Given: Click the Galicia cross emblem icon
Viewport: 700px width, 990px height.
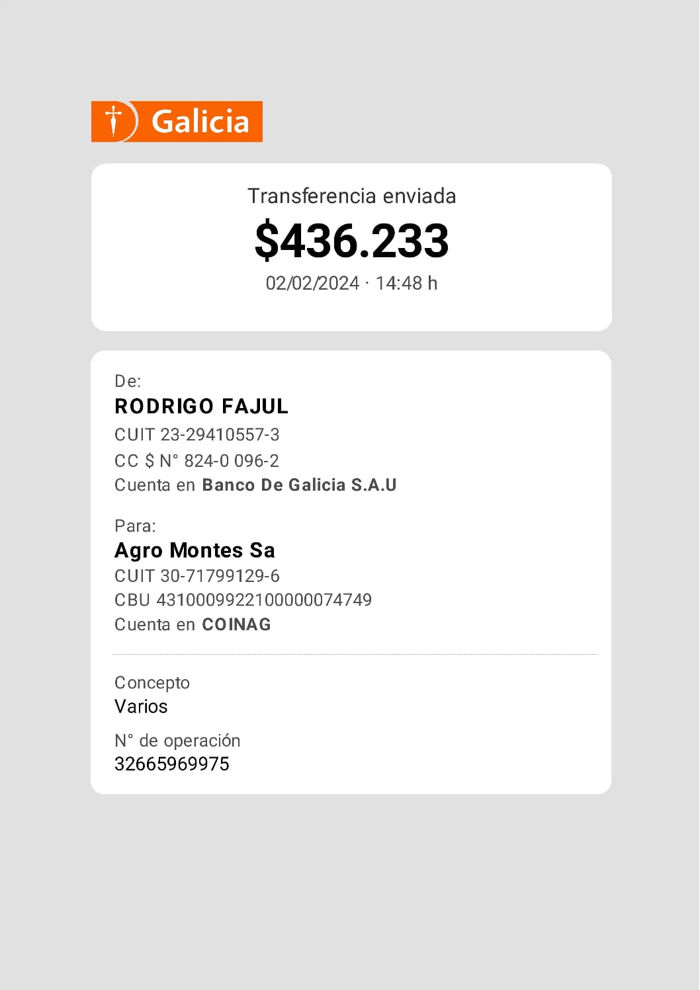Looking at the screenshot, I should (114, 121).
